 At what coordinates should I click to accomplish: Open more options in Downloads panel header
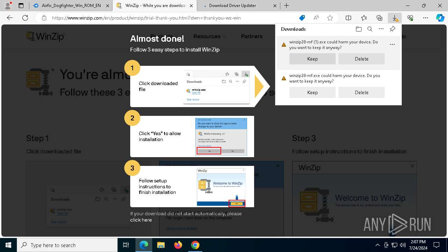(x=381, y=29)
